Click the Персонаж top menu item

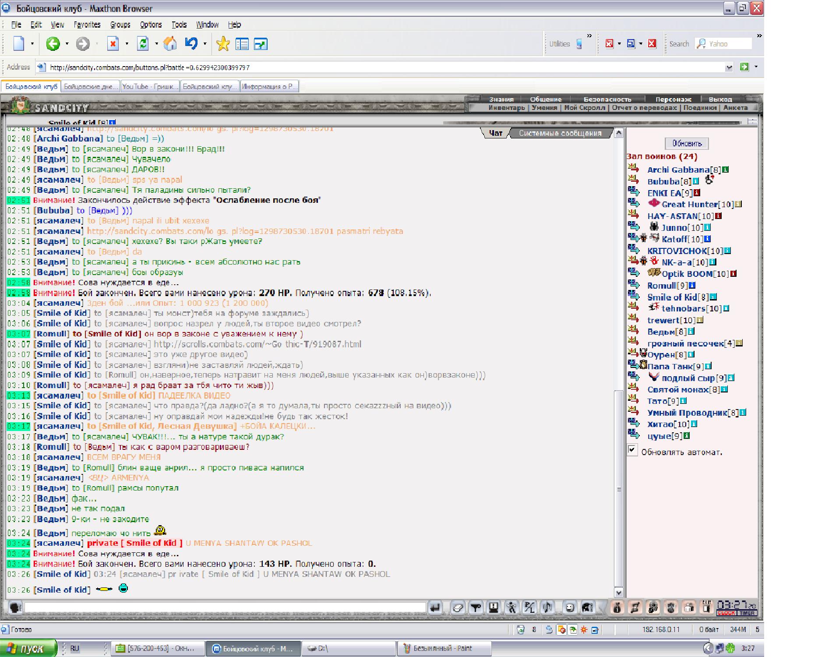[673, 99]
